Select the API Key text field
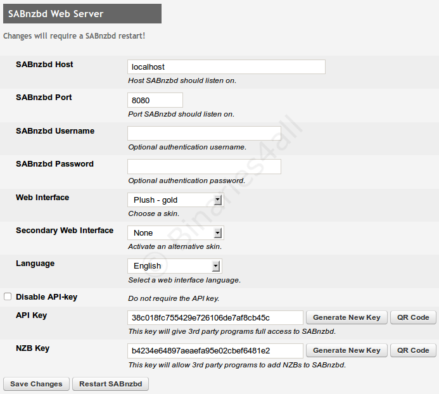The image size is (439, 394). 215,317
